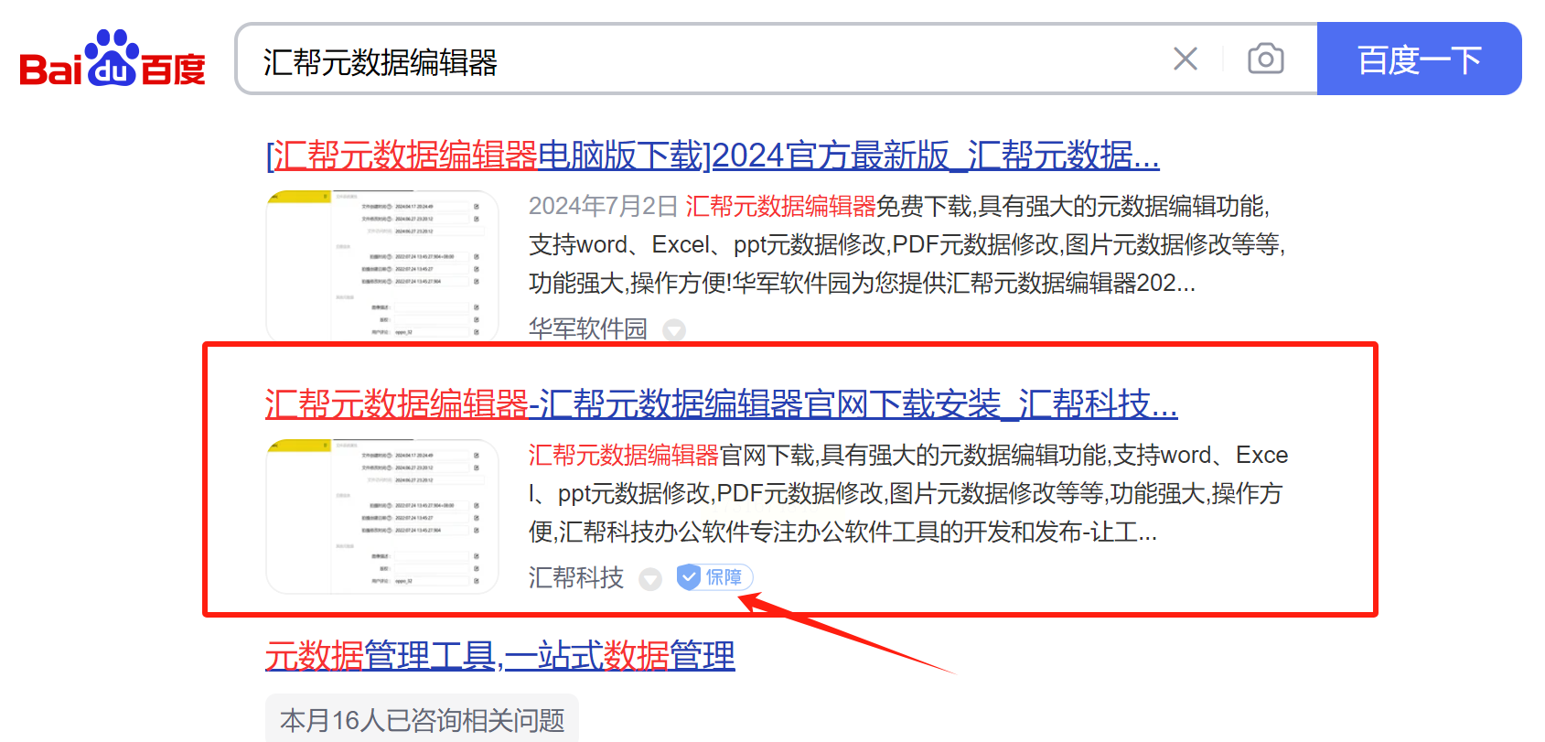This screenshot has height=742, width=1545.
Task: Click the Baidu logo
Action: coord(113,59)
